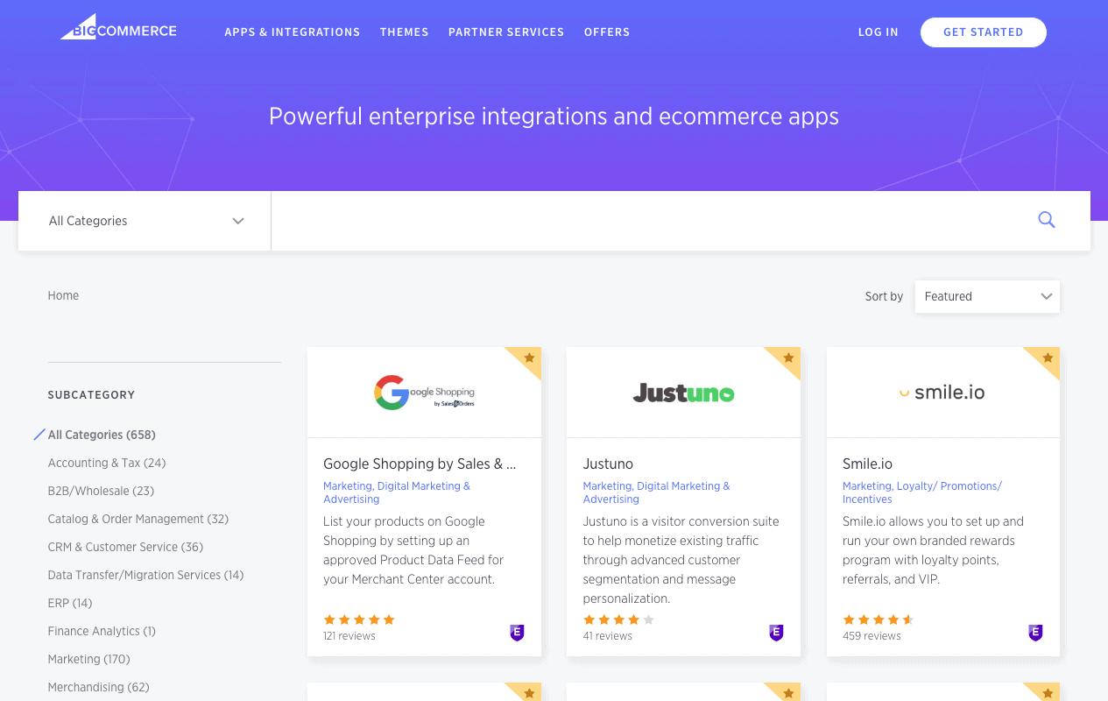Click the Get Started button

click(x=984, y=32)
